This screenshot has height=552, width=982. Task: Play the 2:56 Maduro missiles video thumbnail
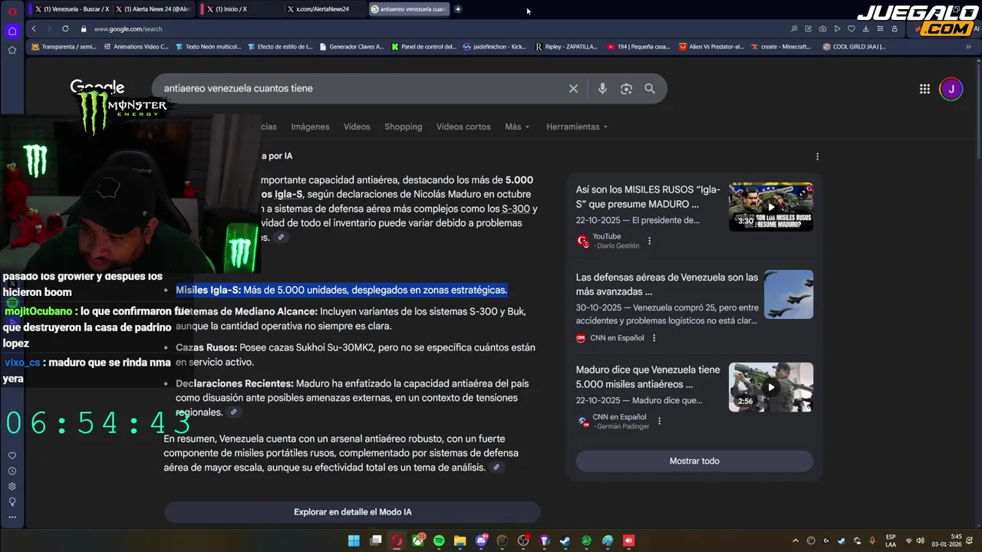coord(770,387)
